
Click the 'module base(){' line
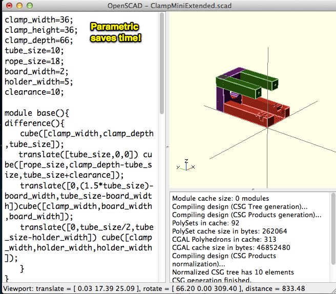click(37, 113)
